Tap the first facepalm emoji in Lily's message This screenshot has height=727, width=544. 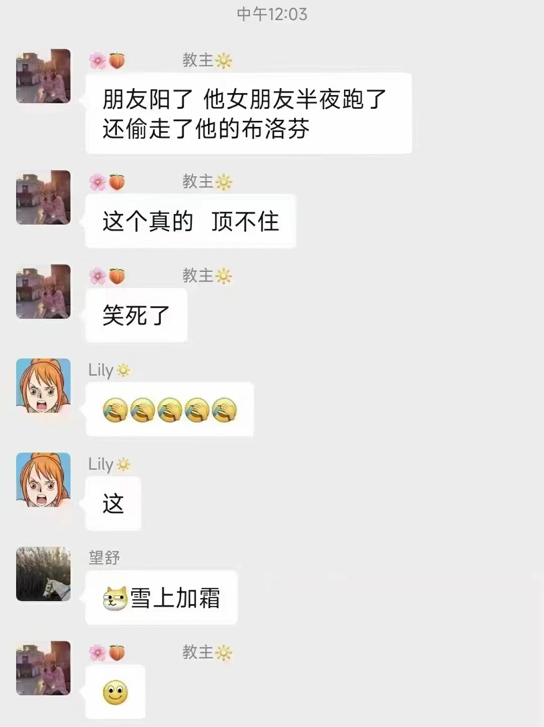(115, 409)
